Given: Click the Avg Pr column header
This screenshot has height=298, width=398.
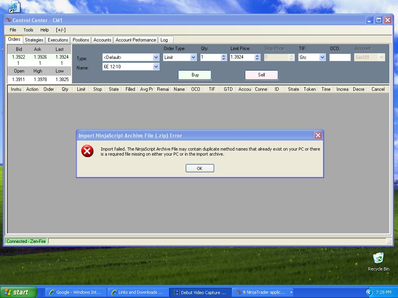Looking at the screenshot, I should click(147, 89).
